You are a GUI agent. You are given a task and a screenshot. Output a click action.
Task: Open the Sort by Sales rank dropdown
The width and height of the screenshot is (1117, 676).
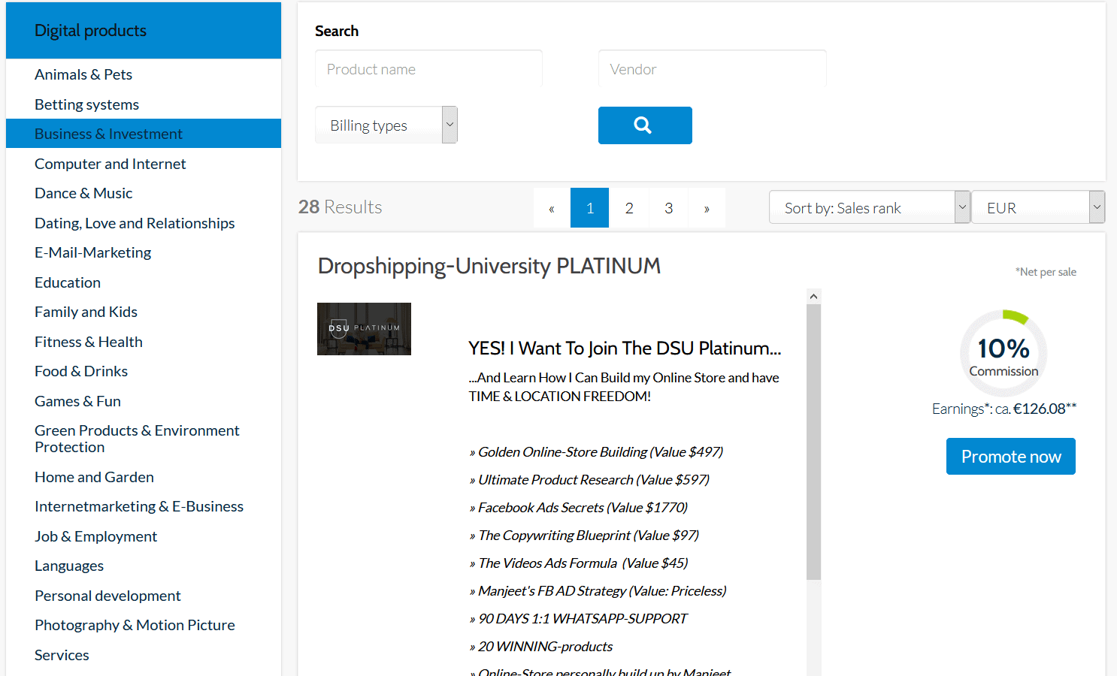(869, 207)
